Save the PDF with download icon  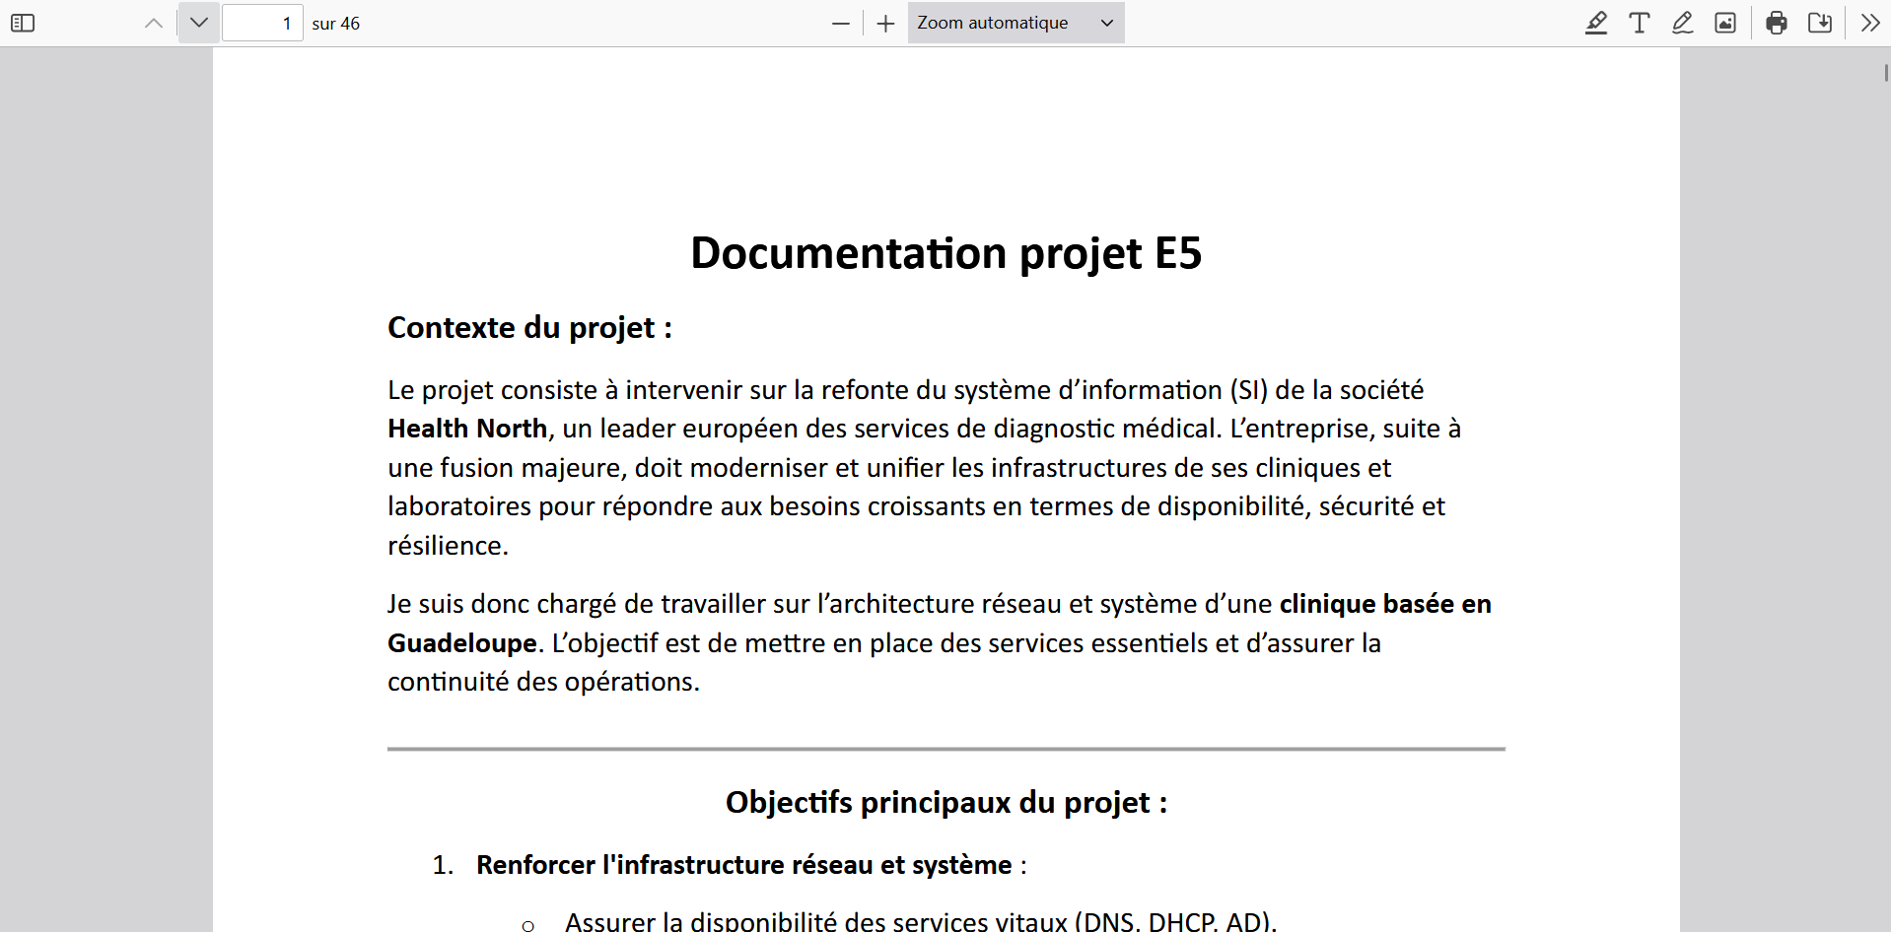point(1820,23)
